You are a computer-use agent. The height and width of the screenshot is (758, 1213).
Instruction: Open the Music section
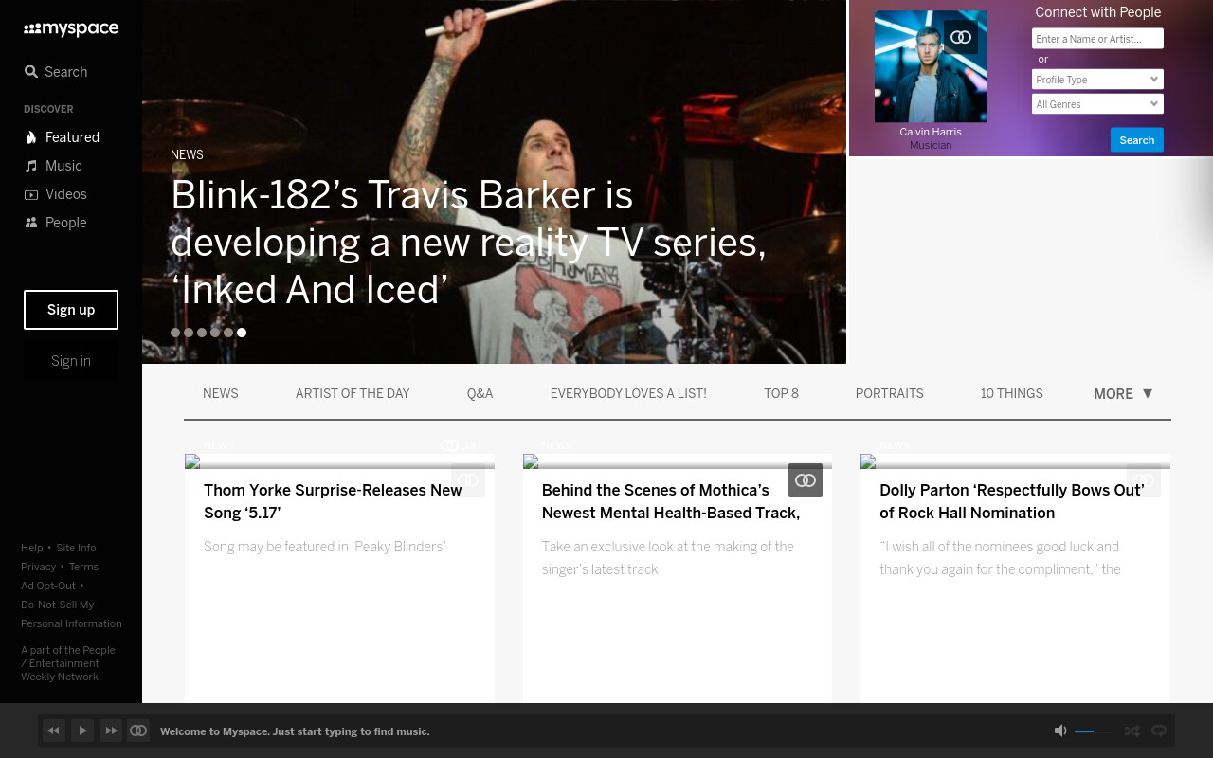click(53, 166)
